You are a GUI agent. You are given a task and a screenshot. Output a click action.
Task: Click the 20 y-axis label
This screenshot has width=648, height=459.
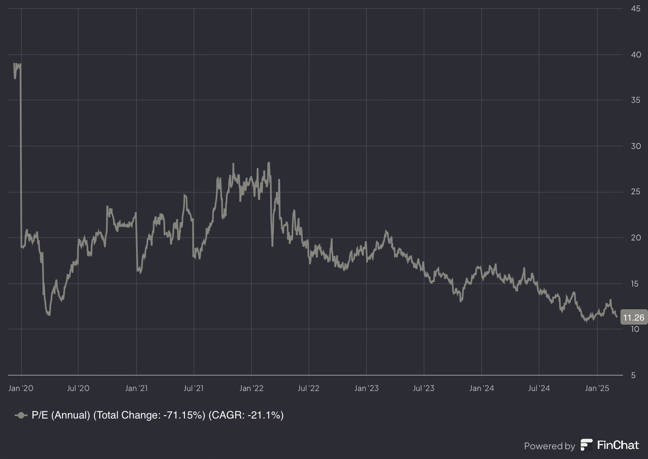click(636, 238)
